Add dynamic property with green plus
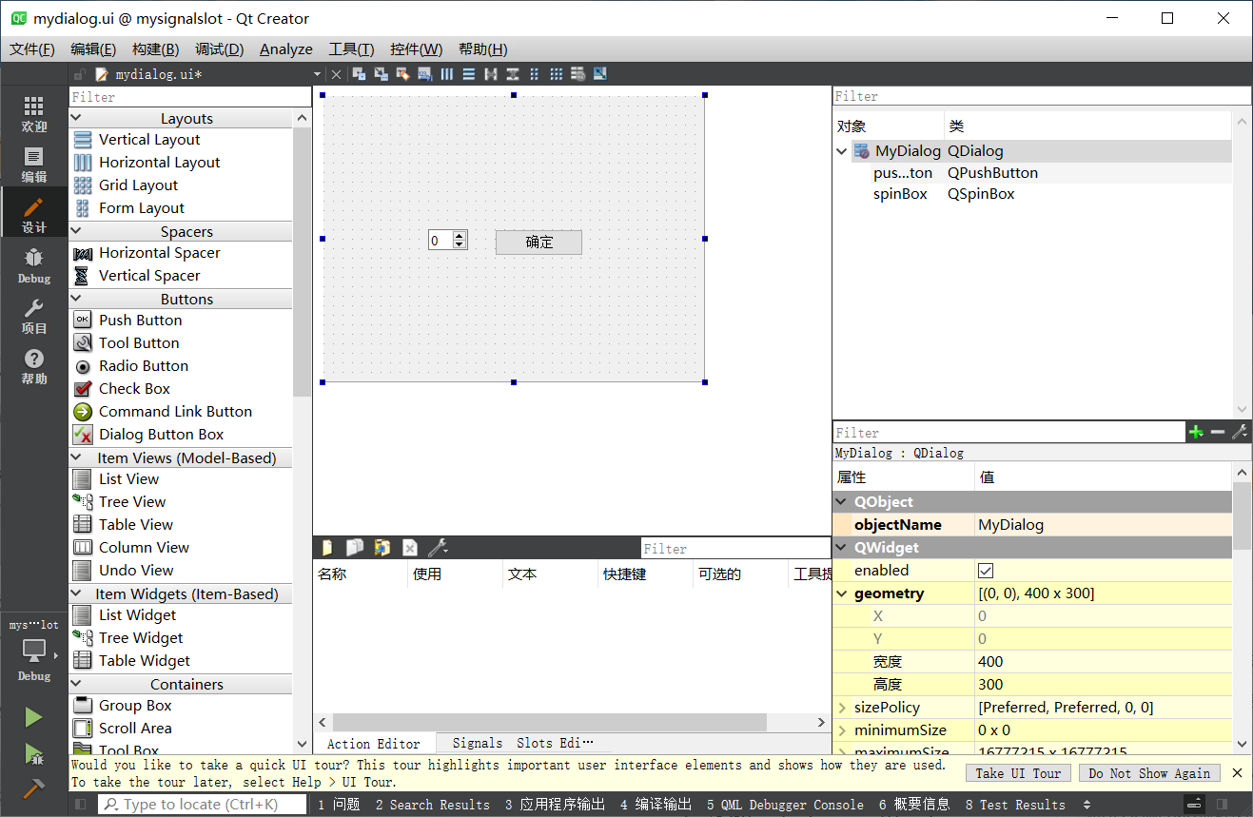This screenshot has width=1253, height=817. (1196, 433)
